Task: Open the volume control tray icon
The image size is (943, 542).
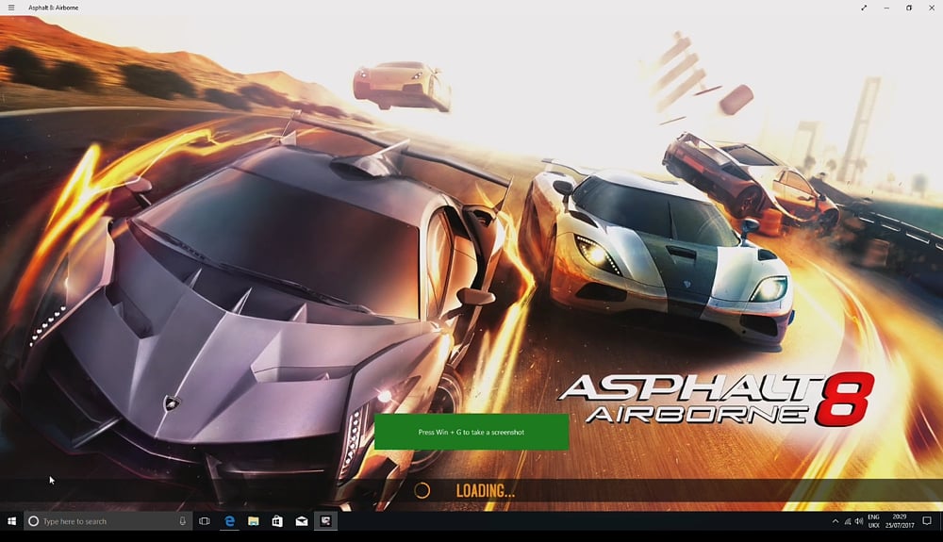Action: [859, 521]
